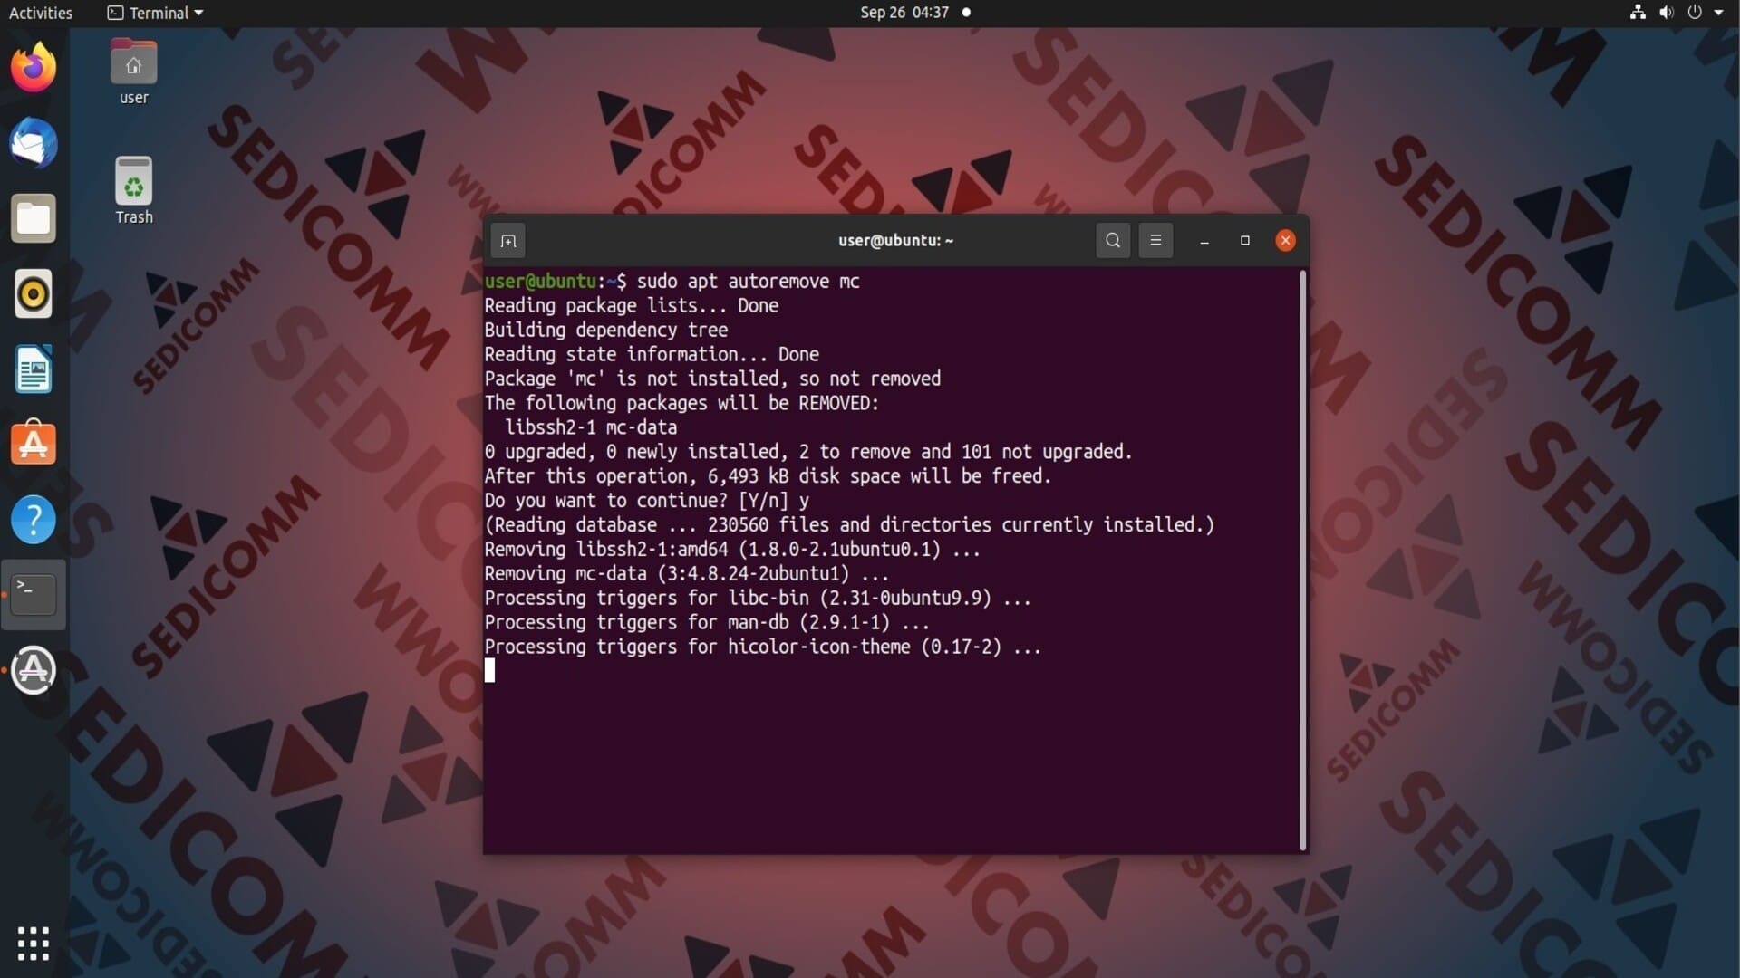Click the line 'Reading state information... Done'

[x=652, y=355]
